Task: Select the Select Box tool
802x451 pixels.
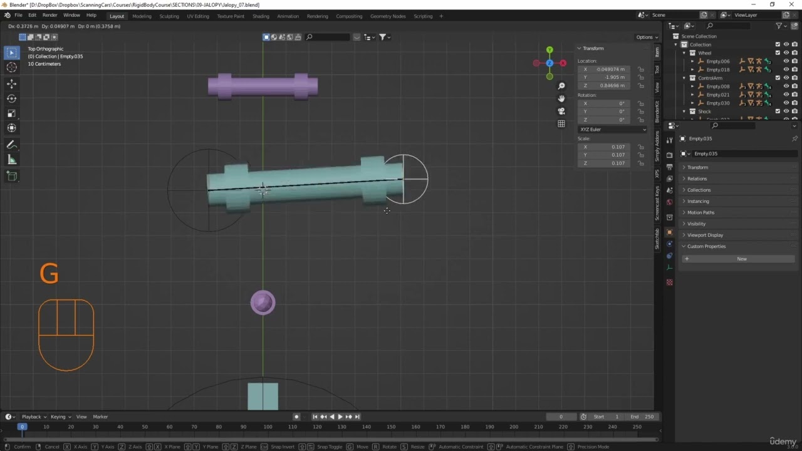Action: click(x=11, y=53)
